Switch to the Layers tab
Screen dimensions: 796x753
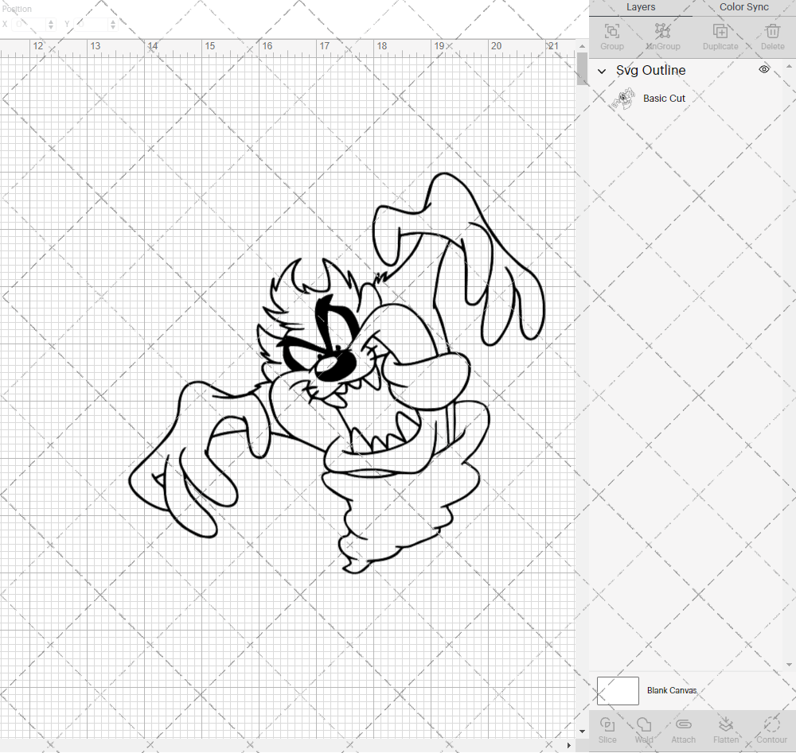point(641,7)
